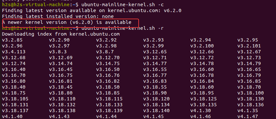276x119 pixels.
Task: Select v3.16.85 in the list
Action: click(x=249, y=81)
